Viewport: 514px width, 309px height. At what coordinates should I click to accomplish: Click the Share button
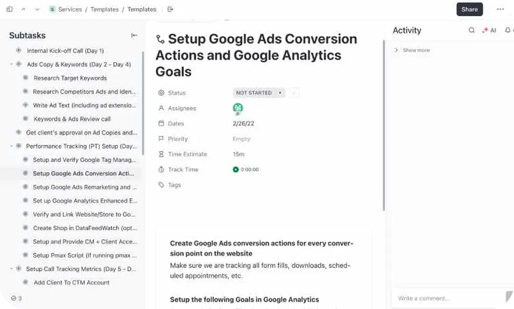[x=469, y=9]
